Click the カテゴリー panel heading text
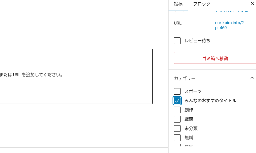256x153 pixels. (x=185, y=78)
